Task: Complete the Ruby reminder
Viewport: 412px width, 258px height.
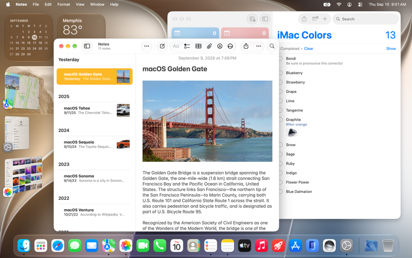Action: click(x=281, y=163)
